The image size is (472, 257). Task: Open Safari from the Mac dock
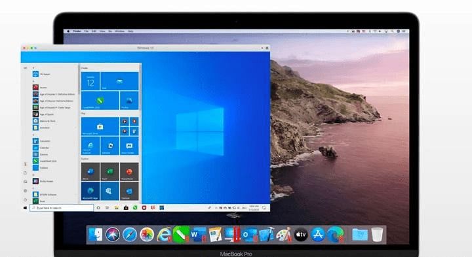coord(130,235)
